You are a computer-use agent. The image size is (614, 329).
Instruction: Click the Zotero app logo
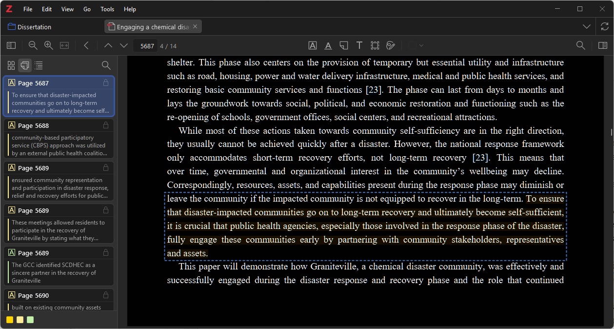pyautogui.click(x=9, y=9)
